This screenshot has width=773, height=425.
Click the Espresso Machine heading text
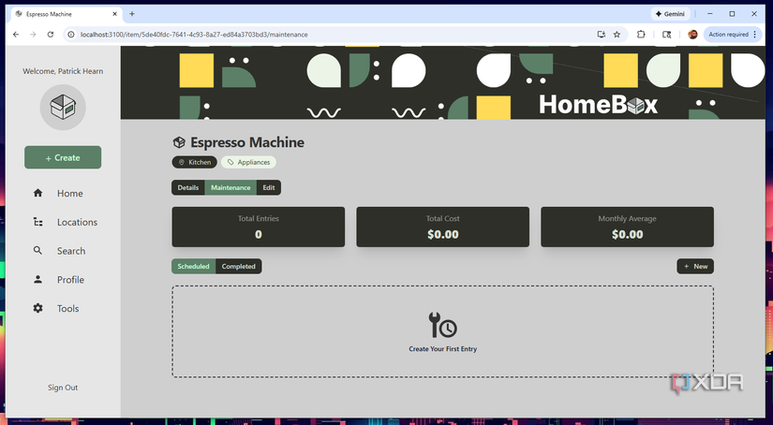point(247,142)
